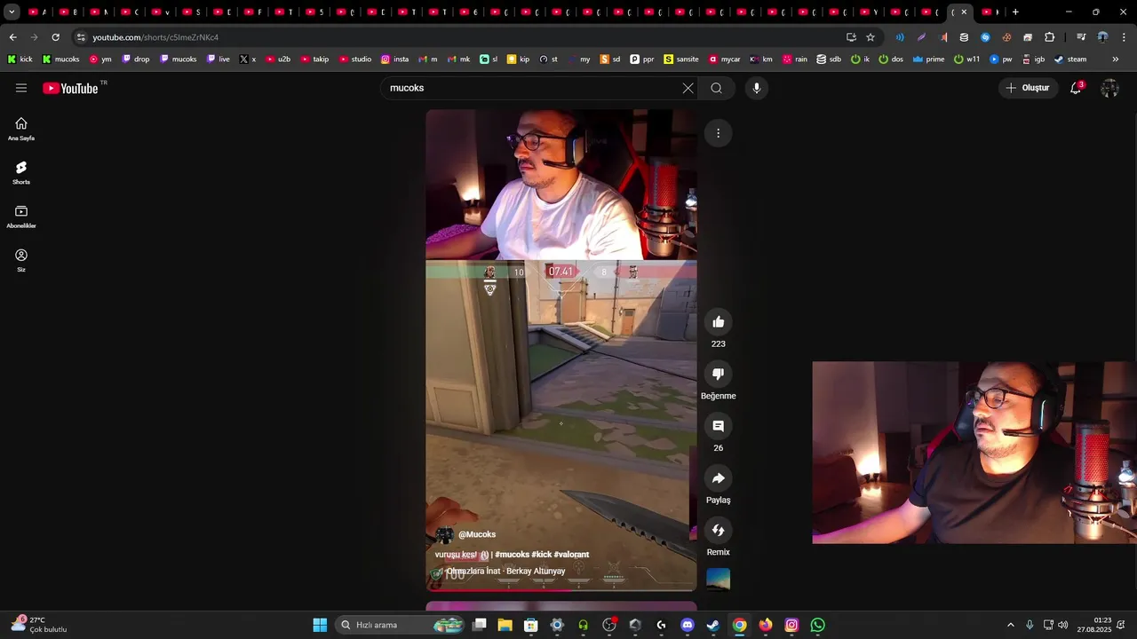Click the #mucoks hashtag
This screenshot has width=1137, height=639.
click(x=512, y=555)
